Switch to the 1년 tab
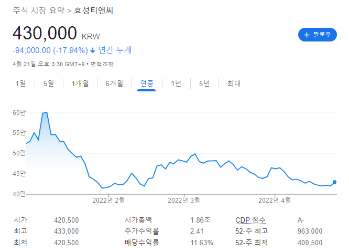This screenshot has width=349, height=252. (176, 83)
